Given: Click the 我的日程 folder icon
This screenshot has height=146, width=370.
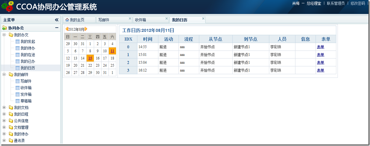Looking at the screenshot, I should tap(11, 114).
